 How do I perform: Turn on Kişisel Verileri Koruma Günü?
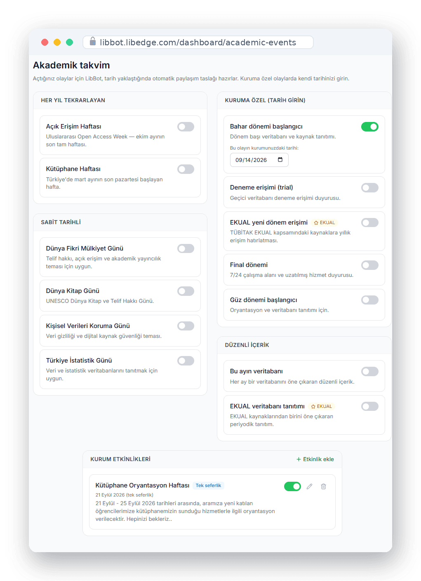(x=186, y=326)
